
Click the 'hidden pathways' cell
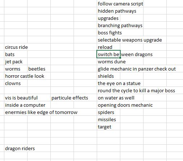[x=108, y=11]
